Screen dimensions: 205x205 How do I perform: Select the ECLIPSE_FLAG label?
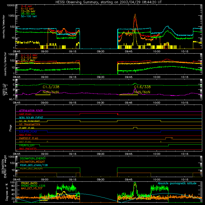pyautogui.click(x=28, y=131)
